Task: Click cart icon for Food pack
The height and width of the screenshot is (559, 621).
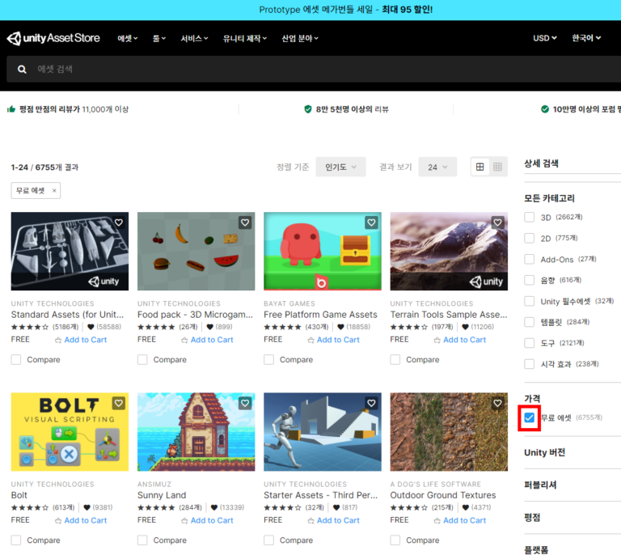Action: (184, 340)
